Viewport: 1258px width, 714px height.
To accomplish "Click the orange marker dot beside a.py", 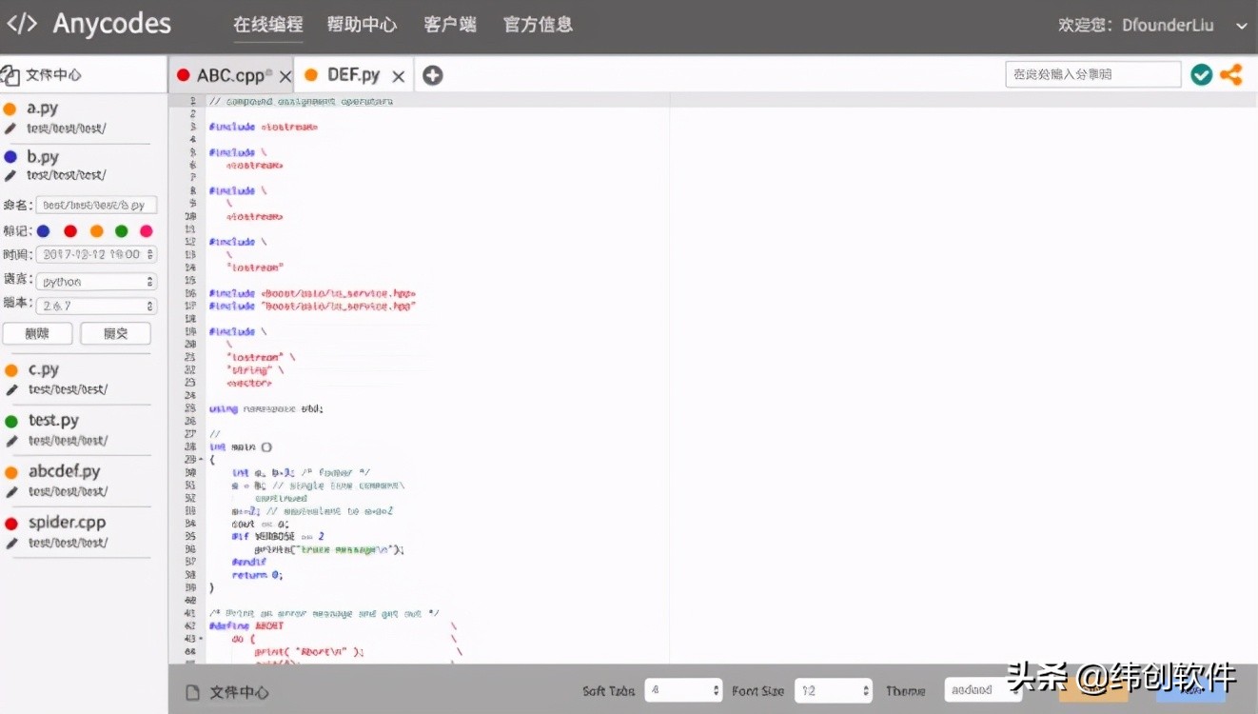I will point(10,109).
